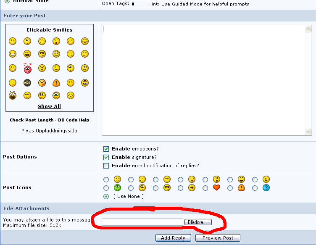Screen dimensions: 316x245
Task: Click the Preview Post button
Action: [x=218, y=238]
